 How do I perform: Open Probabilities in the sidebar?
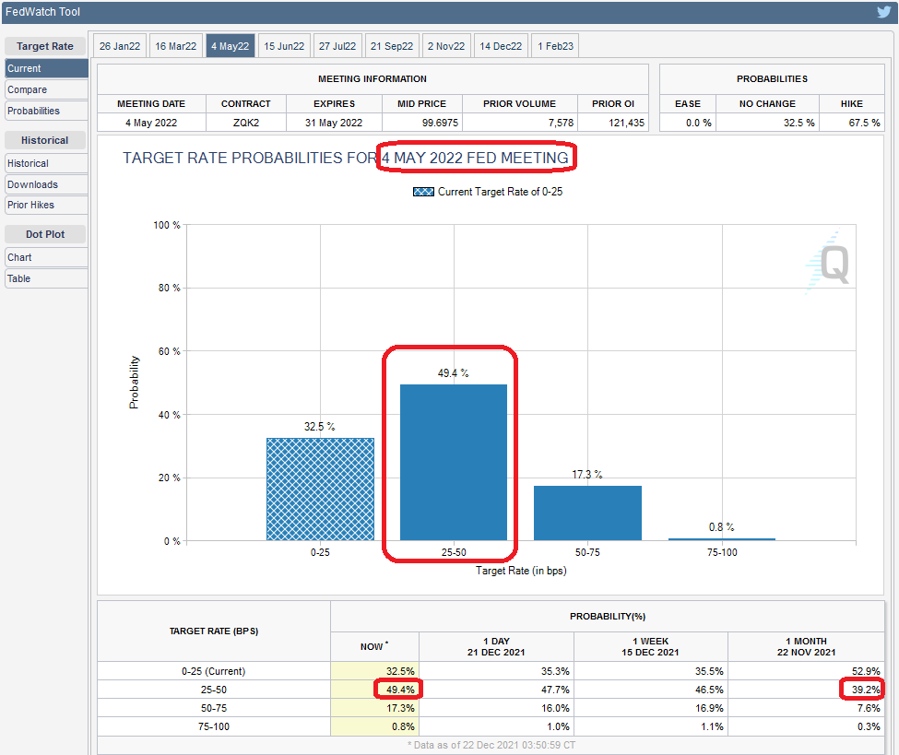coord(46,111)
